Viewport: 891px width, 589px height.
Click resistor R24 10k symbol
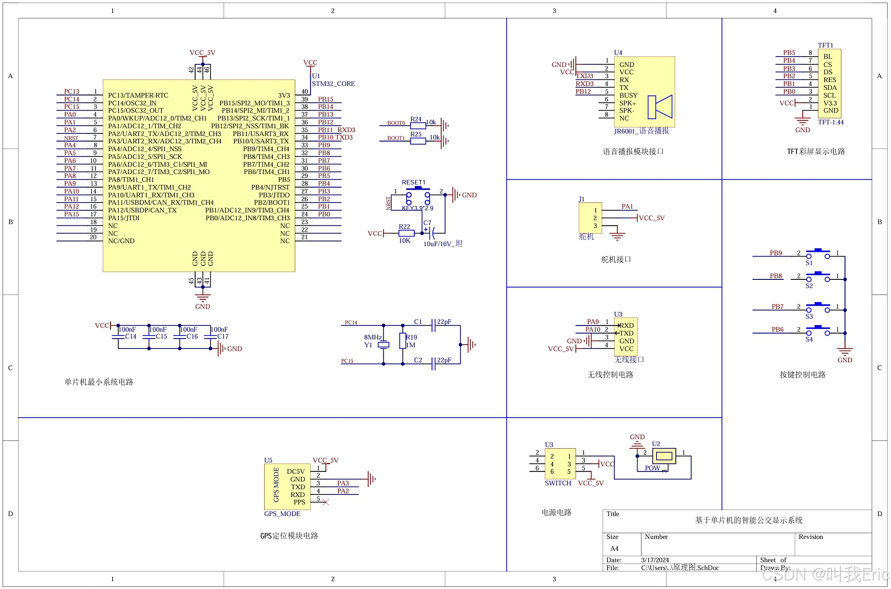[417, 126]
